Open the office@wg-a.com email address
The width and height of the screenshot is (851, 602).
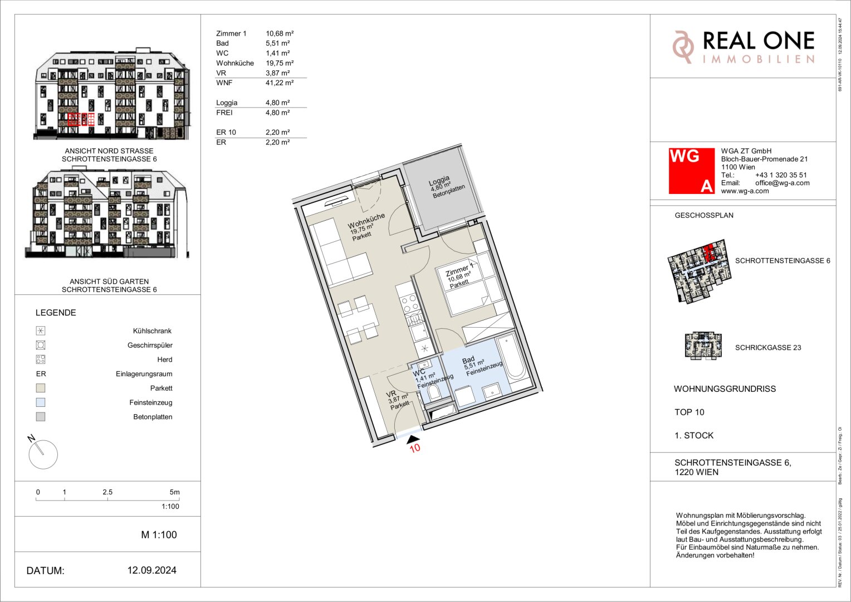782,183
